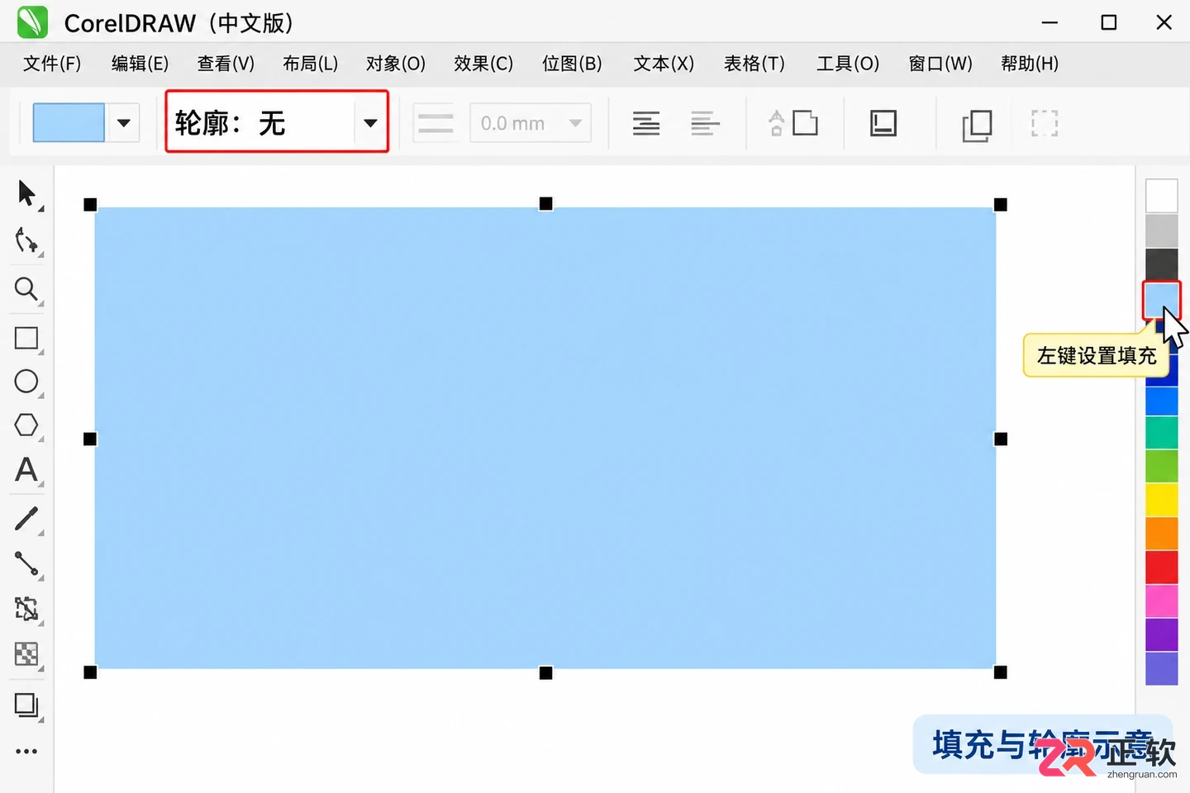Click the light blue fill swatch in toolbar
This screenshot has height=793, width=1190.
point(69,123)
